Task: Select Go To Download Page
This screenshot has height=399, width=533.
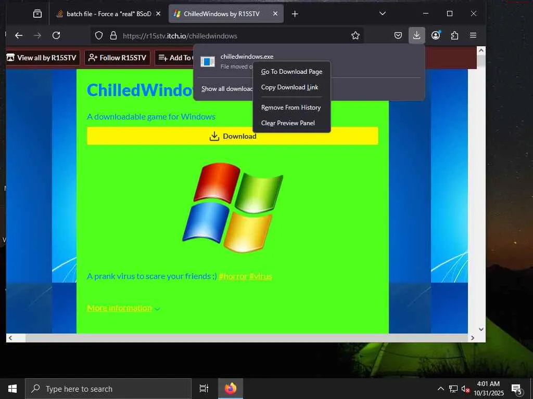Action: [291, 72]
